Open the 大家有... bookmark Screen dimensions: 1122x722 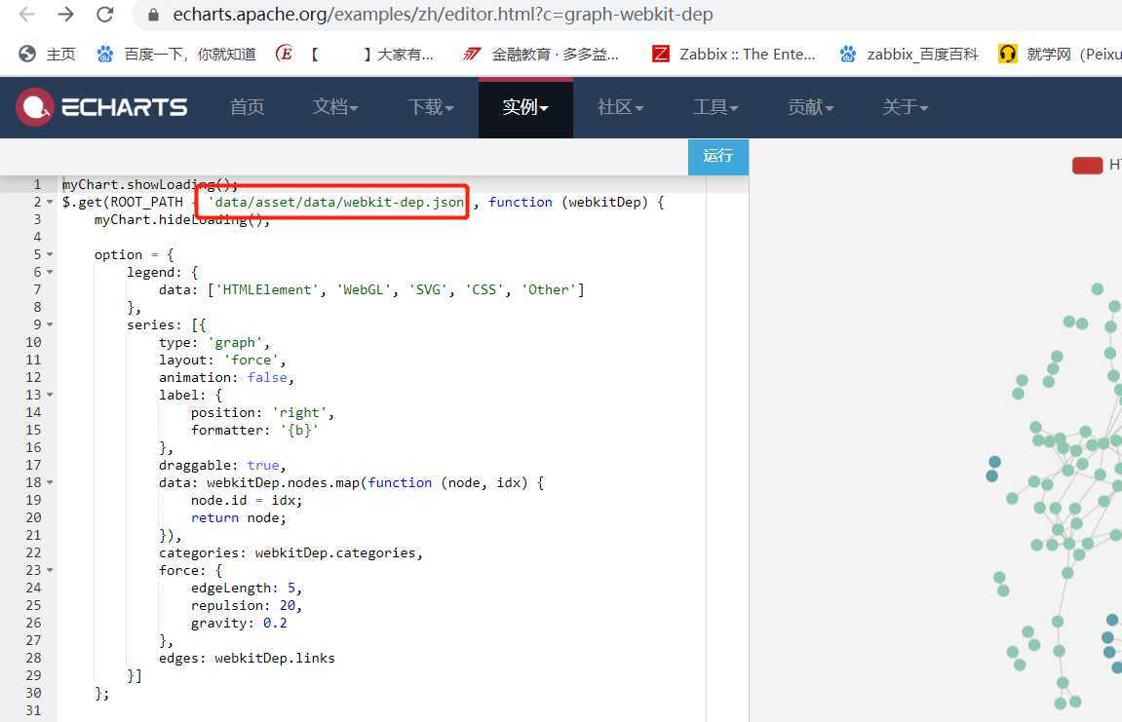355,54
